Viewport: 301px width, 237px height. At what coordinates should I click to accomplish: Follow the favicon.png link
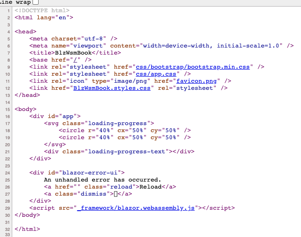196,81
